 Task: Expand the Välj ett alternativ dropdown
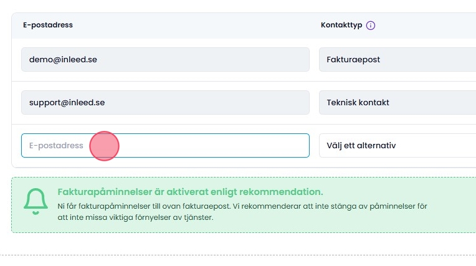pos(397,146)
